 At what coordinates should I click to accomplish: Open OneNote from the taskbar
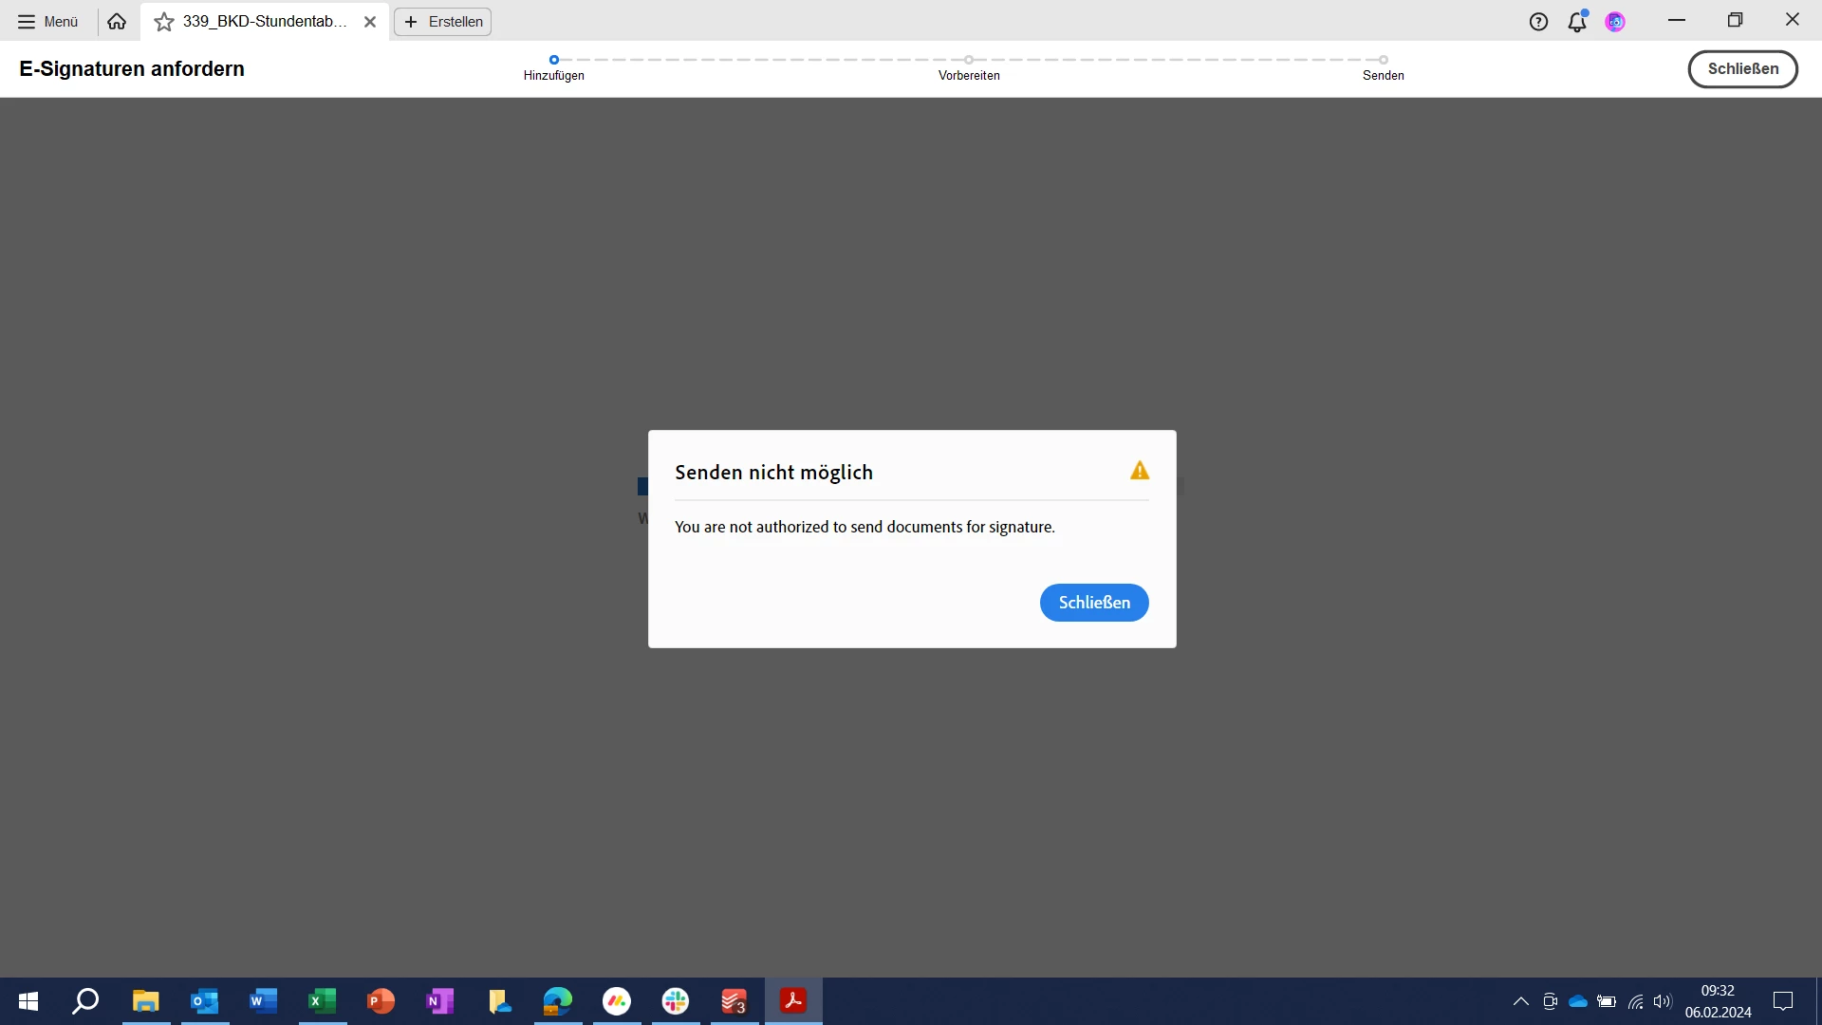(x=440, y=1000)
